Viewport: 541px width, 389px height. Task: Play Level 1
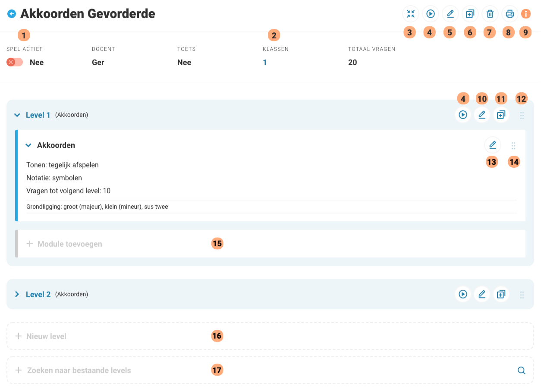click(463, 115)
